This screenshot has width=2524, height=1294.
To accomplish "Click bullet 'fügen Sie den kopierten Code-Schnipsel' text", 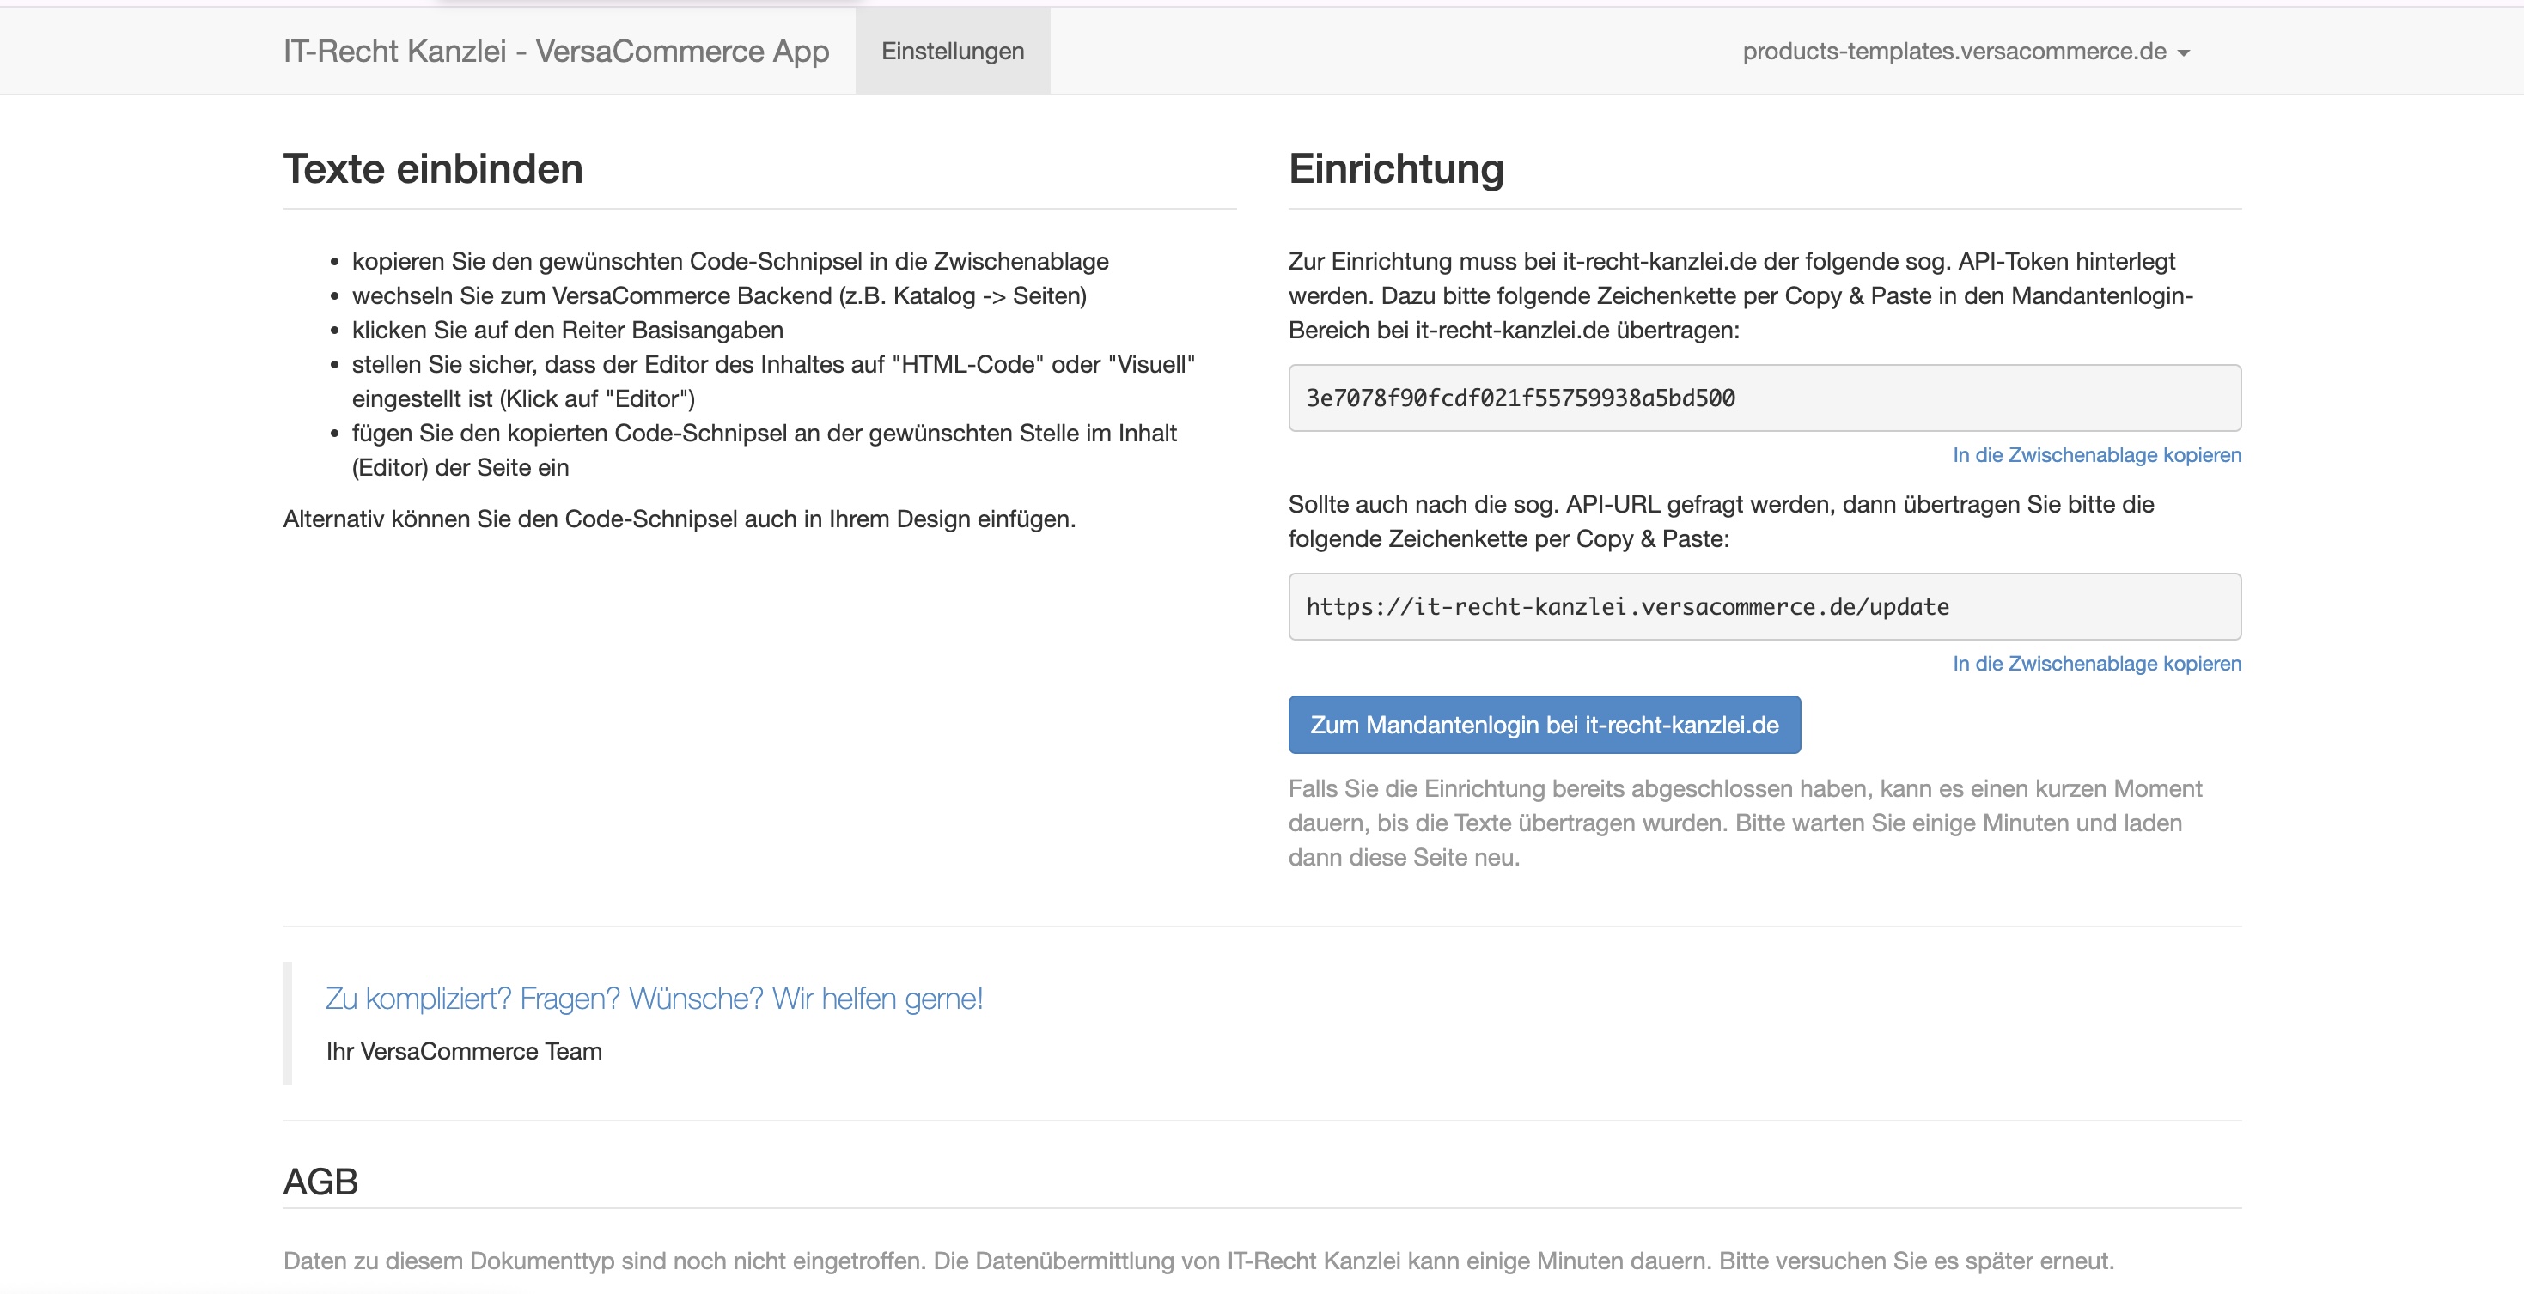I will [765, 450].
